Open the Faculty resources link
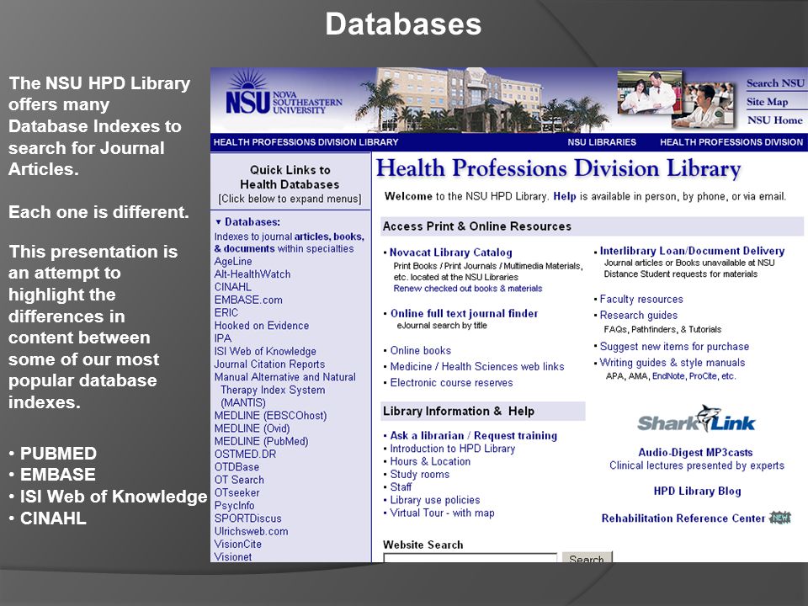This screenshot has width=808, height=606. (x=641, y=300)
